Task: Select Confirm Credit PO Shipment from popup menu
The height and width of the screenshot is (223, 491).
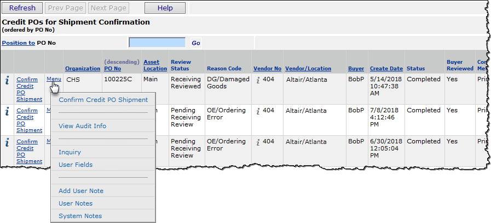Action: pyautogui.click(x=103, y=100)
